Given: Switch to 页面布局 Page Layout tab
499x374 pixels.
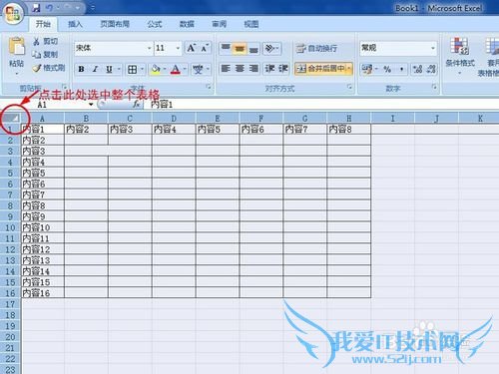Looking at the screenshot, I should pos(115,24).
